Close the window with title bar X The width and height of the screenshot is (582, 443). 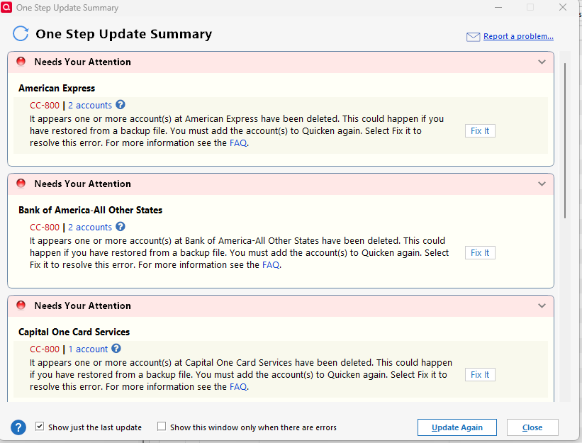563,7
